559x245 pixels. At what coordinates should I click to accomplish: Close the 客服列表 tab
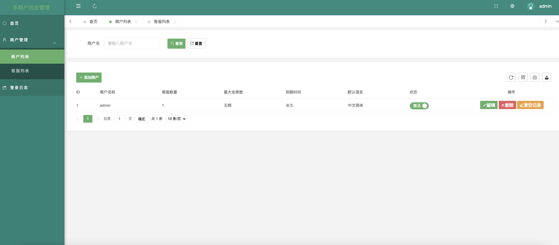click(x=175, y=22)
